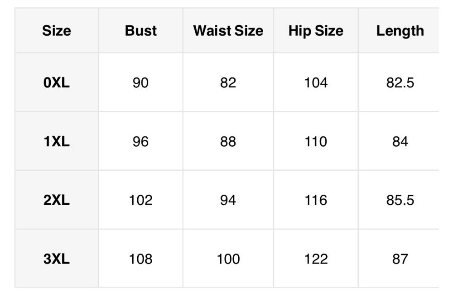Click the Size column header
453x298 pixels.
tap(57, 31)
